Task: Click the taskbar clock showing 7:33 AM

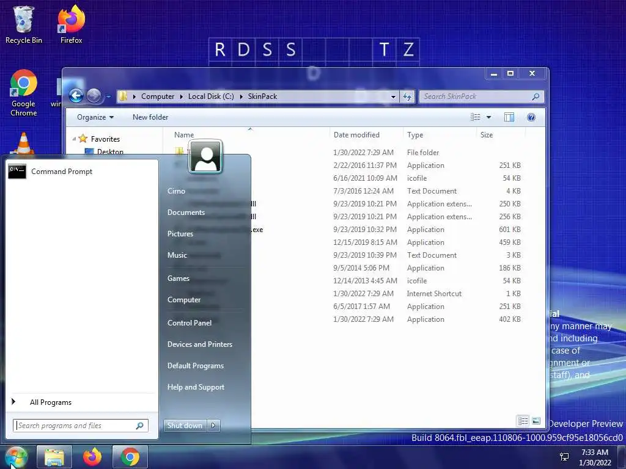Action: [595, 457]
